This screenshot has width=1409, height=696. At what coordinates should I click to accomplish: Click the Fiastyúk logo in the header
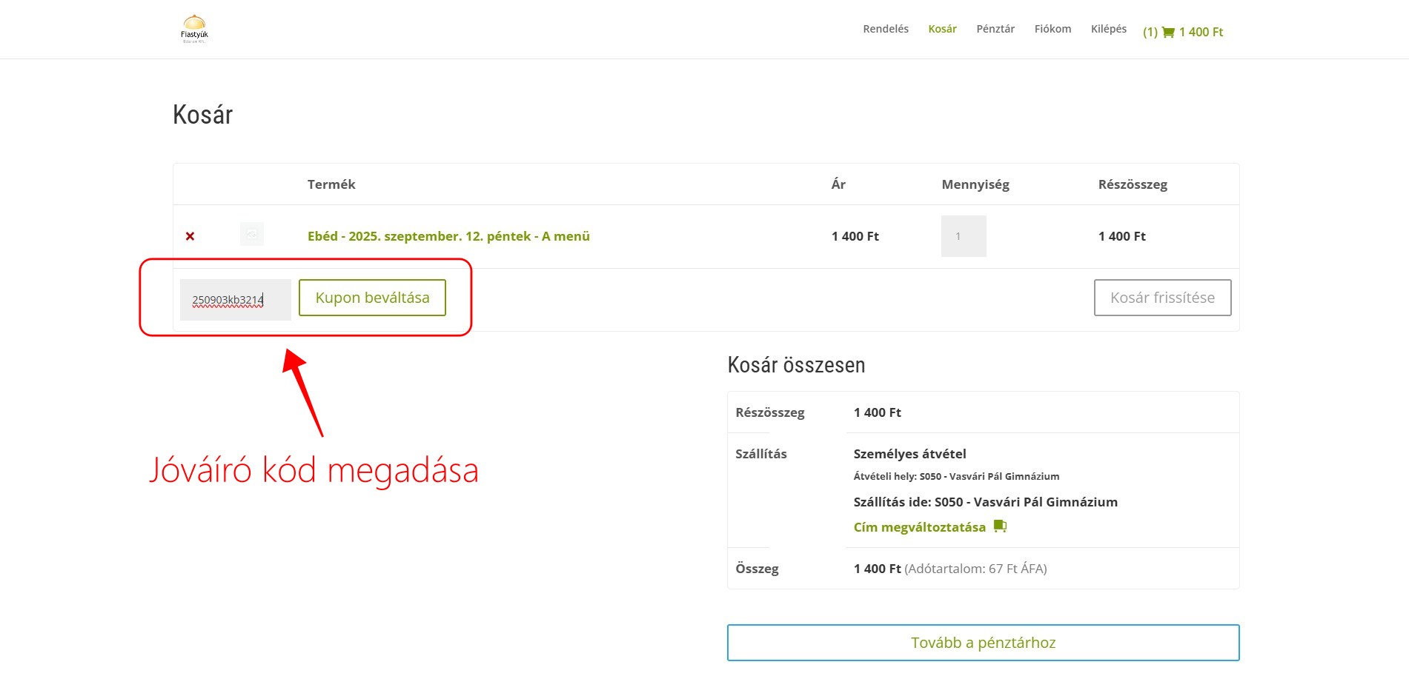(x=194, y=29)
